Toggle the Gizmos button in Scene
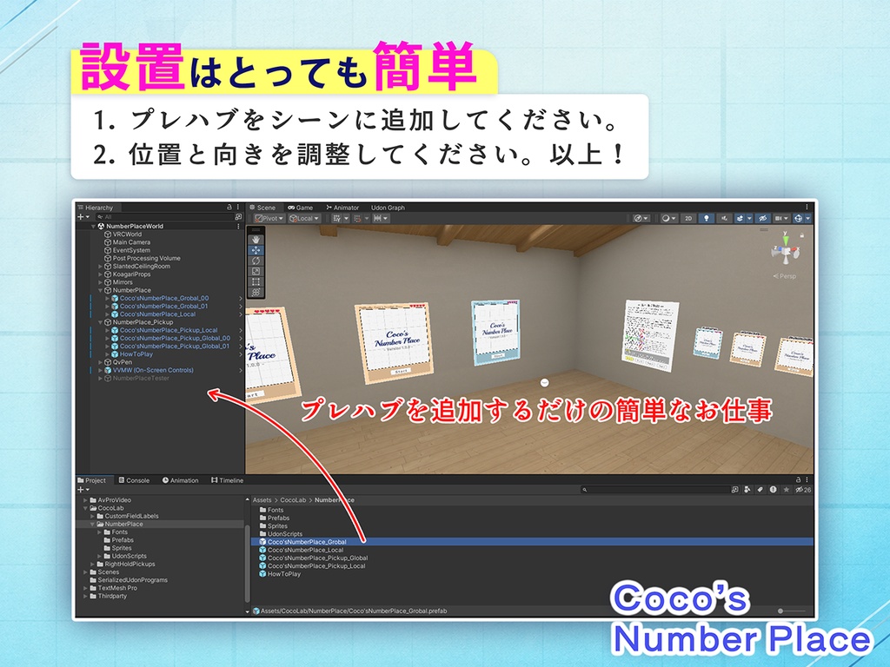The width and height of the screenshot is (890, 667). [798, 218]
